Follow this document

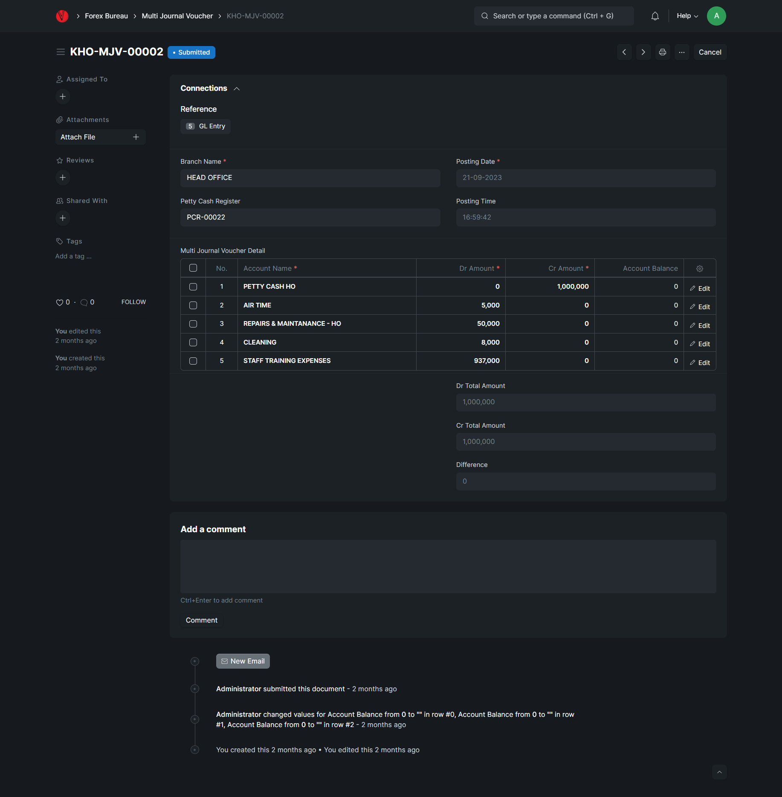click(133, 302)
